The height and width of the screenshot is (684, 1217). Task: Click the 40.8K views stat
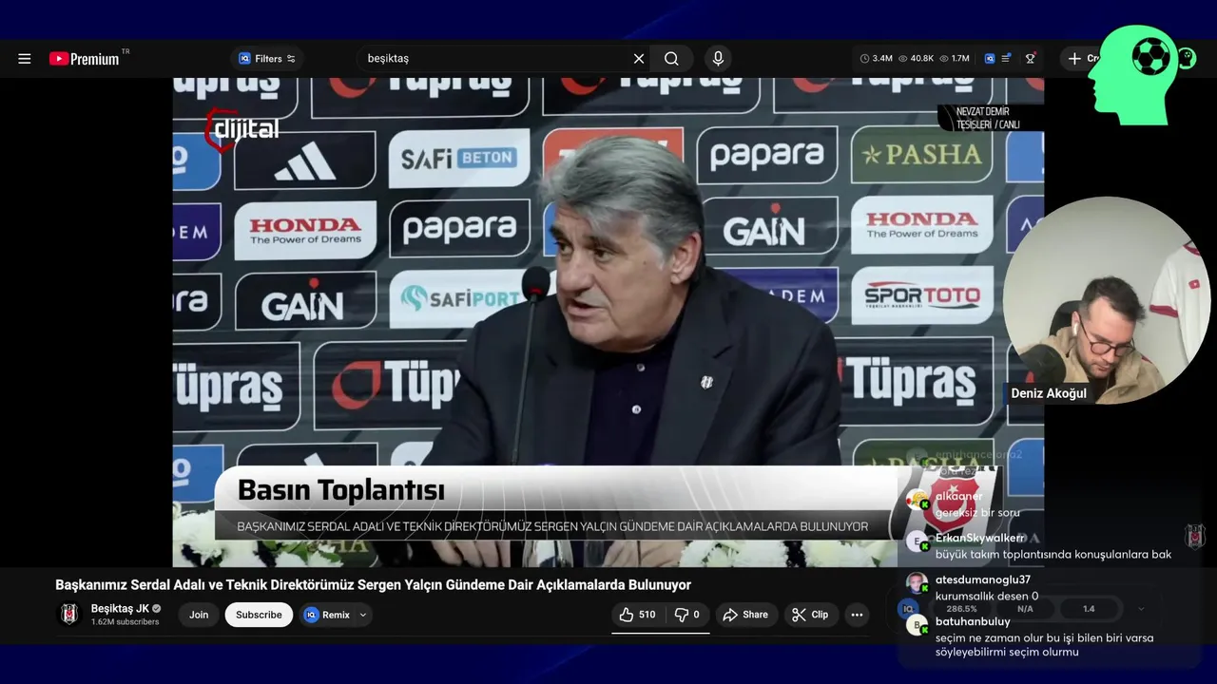click(917, 59)
